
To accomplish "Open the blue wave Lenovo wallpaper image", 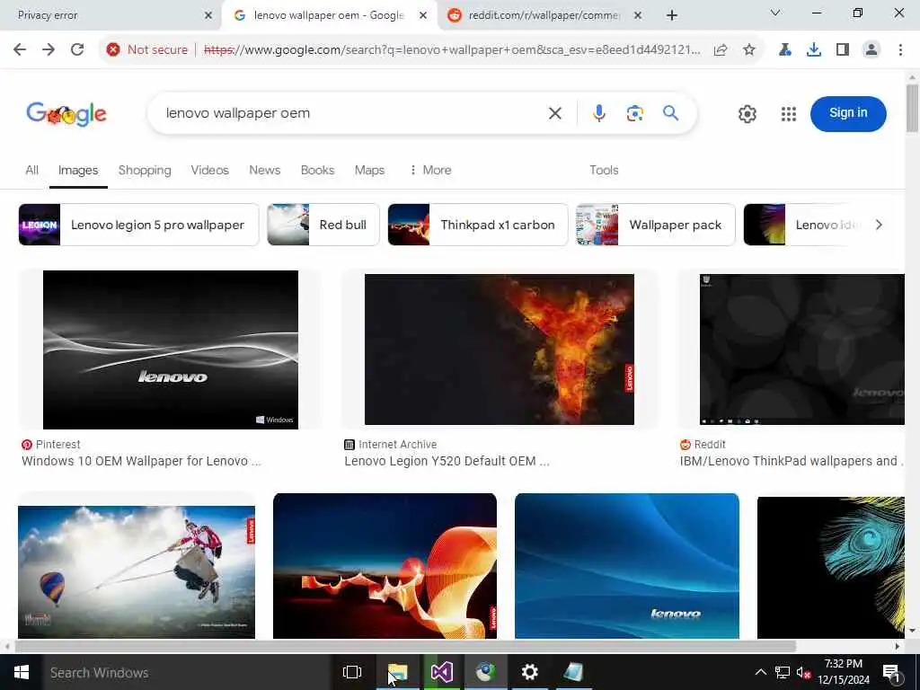I will tap(626, 566).
